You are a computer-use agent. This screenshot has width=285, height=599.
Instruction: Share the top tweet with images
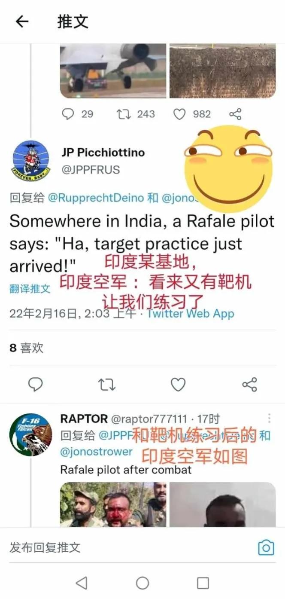pyautogui.click(x=235, y=114)
